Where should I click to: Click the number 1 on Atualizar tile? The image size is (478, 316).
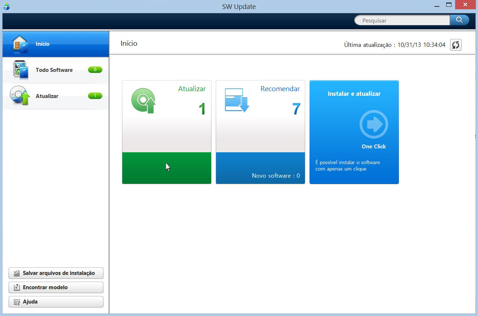click(x=203, y=109)
